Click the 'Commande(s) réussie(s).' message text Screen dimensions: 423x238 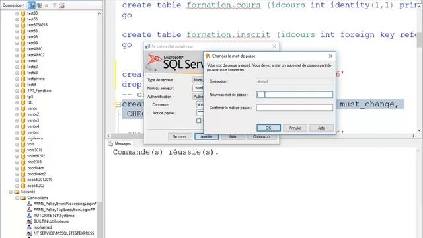(x=166, y=152)
